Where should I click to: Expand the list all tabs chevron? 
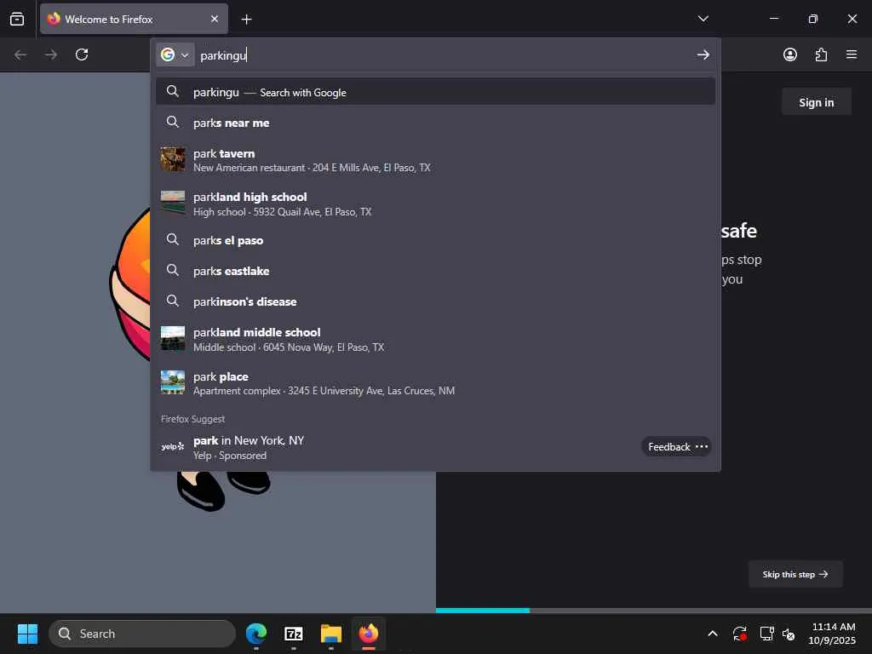click(703, 19)
